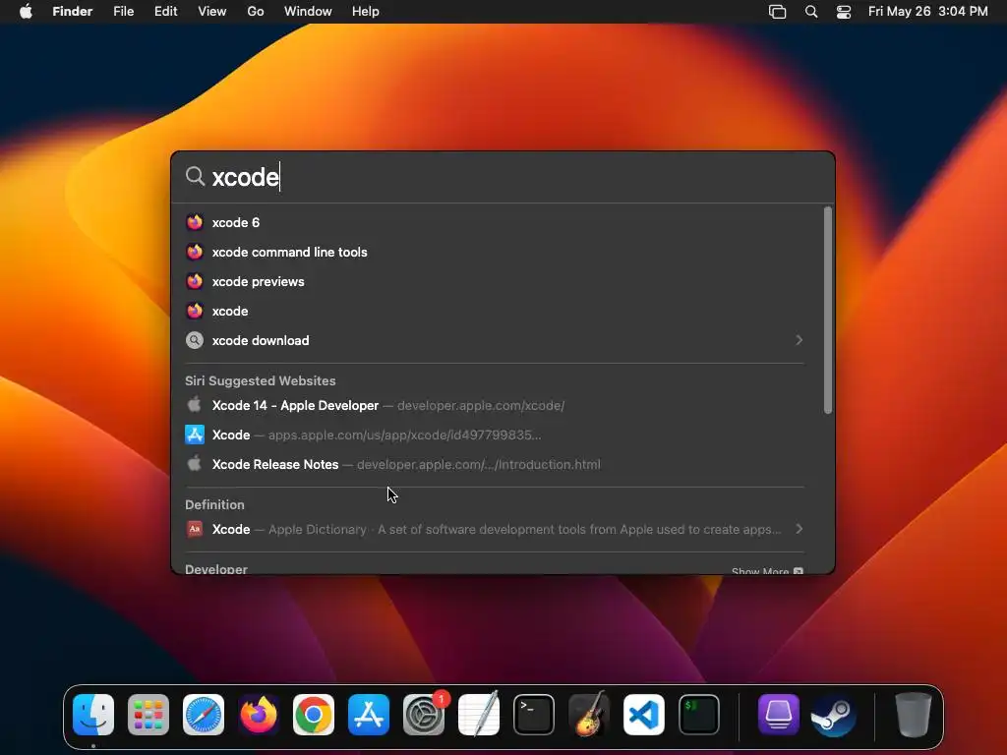
Task: Select the 'xcode 6' suggestion
Action: pos(495,222)
